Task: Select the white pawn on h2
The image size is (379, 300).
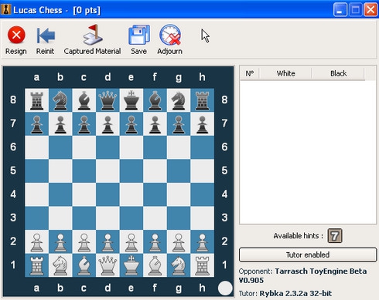Action: 203,241
